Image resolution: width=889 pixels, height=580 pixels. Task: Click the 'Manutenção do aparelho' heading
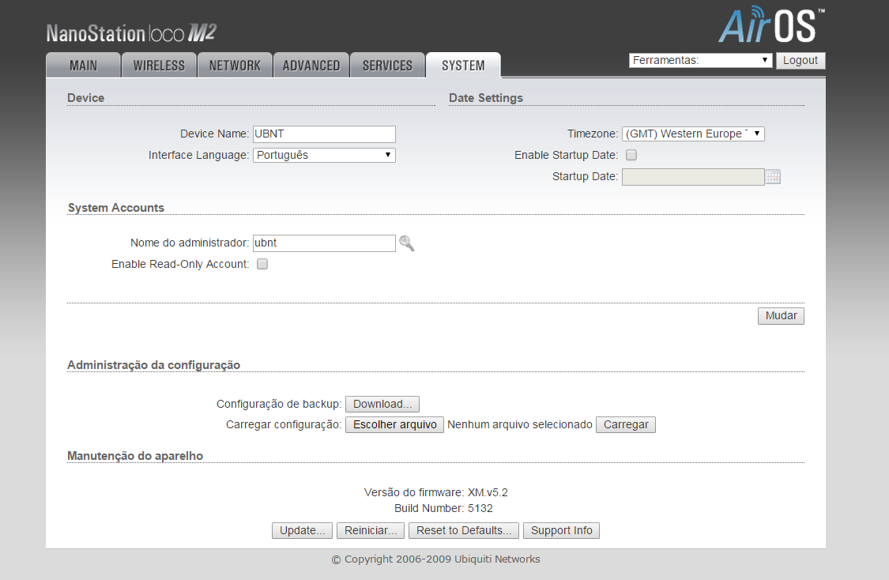coord(135,456)
